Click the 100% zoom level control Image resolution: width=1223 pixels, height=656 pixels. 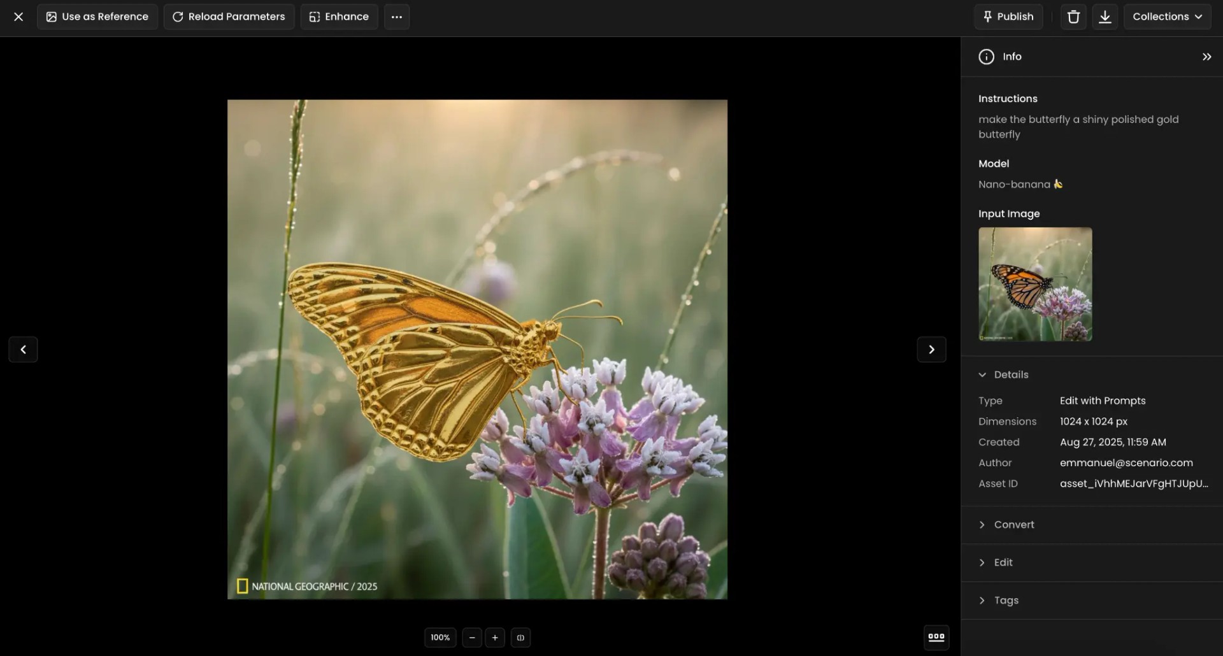[440, 637]
